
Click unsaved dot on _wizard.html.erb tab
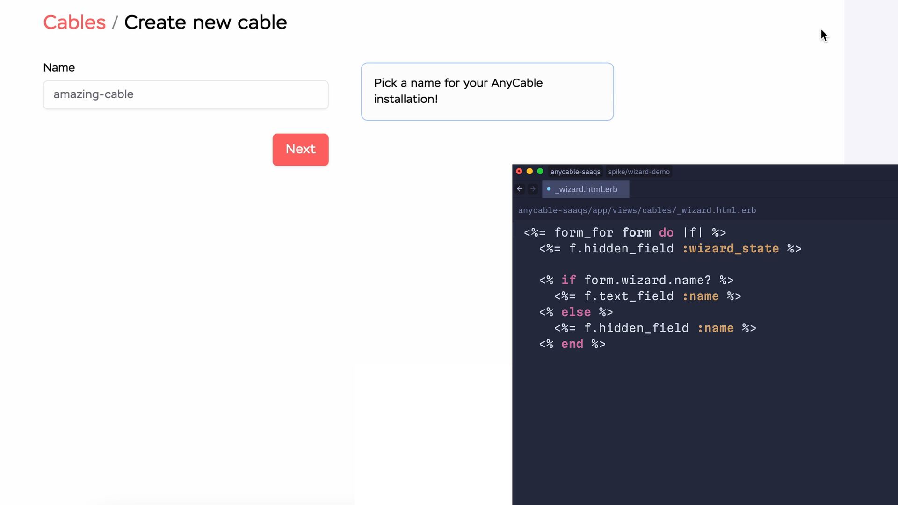(549, 189)
